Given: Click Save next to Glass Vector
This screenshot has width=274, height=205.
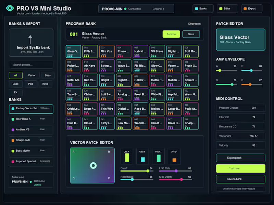Looking at the screenshot, I should pyautogui.click(x=191, y=34).
